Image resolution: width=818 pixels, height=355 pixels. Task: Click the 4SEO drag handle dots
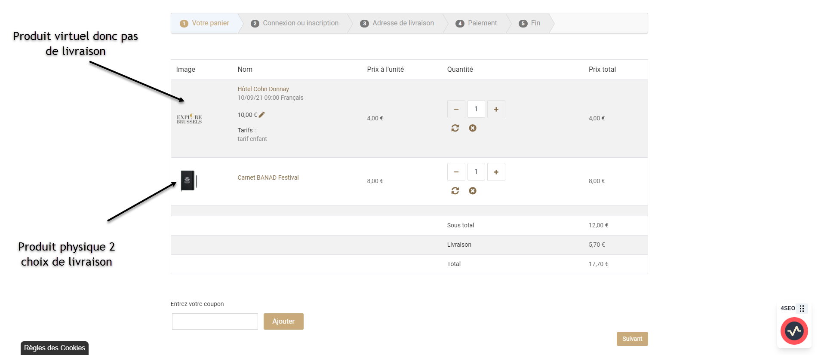802,309
